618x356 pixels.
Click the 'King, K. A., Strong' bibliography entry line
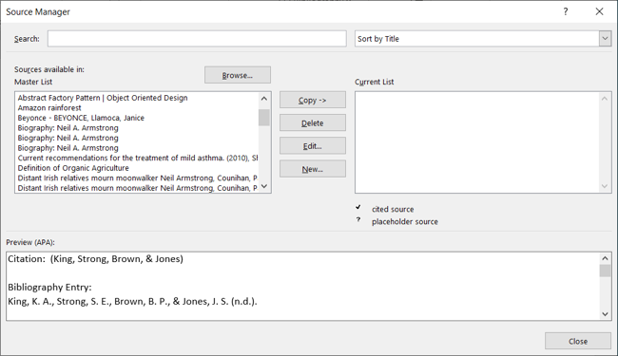pyautogui.click(x=132, y=301)
